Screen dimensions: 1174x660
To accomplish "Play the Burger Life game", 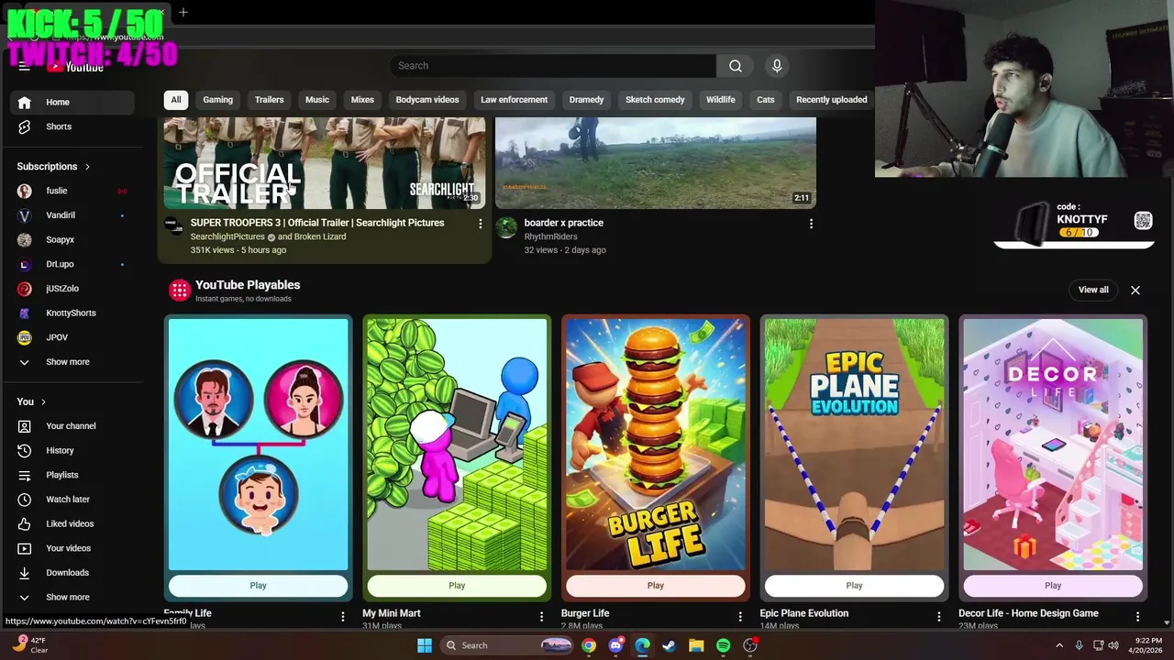I will [655, 586].
